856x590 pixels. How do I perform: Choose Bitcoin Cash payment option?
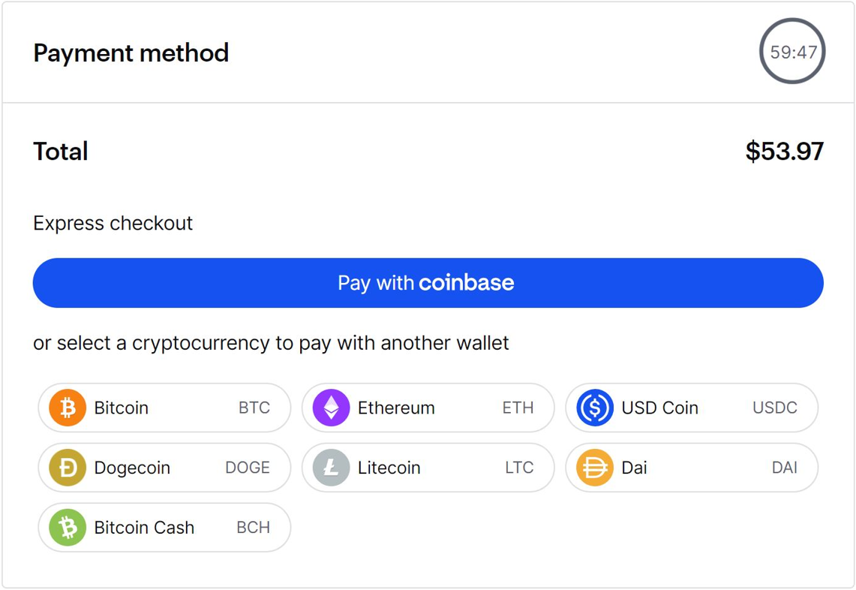tap(164, 528)
